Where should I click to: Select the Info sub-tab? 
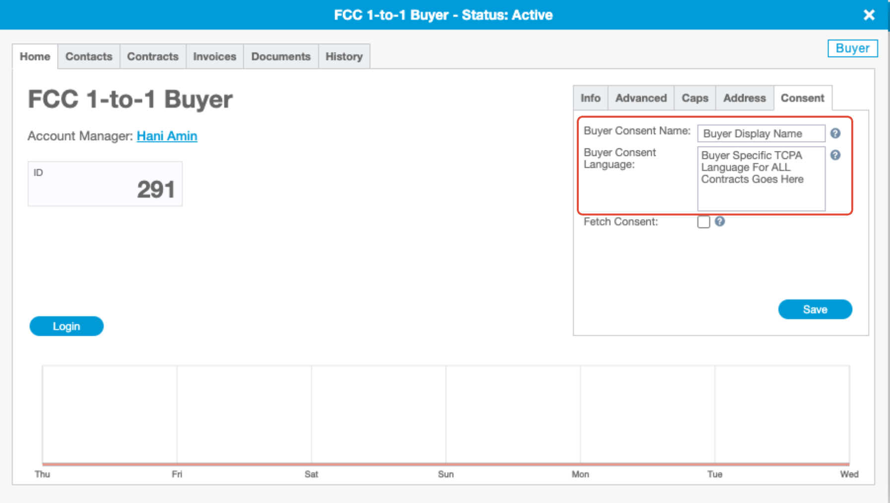click(x=591, y=98)
